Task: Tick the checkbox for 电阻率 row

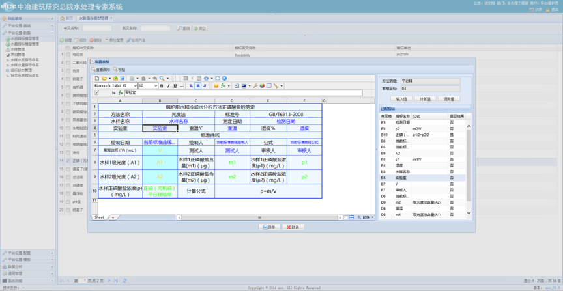Action: tap(68, 55)
